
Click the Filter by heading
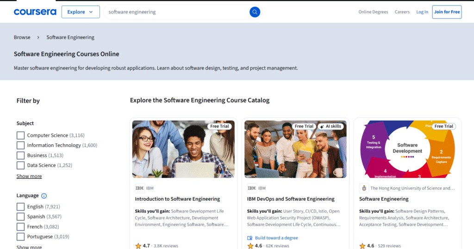tap(28, 101)
